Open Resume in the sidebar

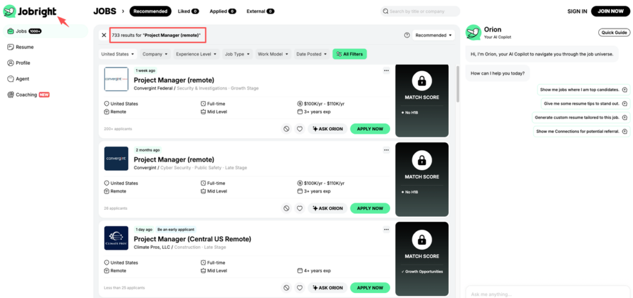click(x=20, y=47)
